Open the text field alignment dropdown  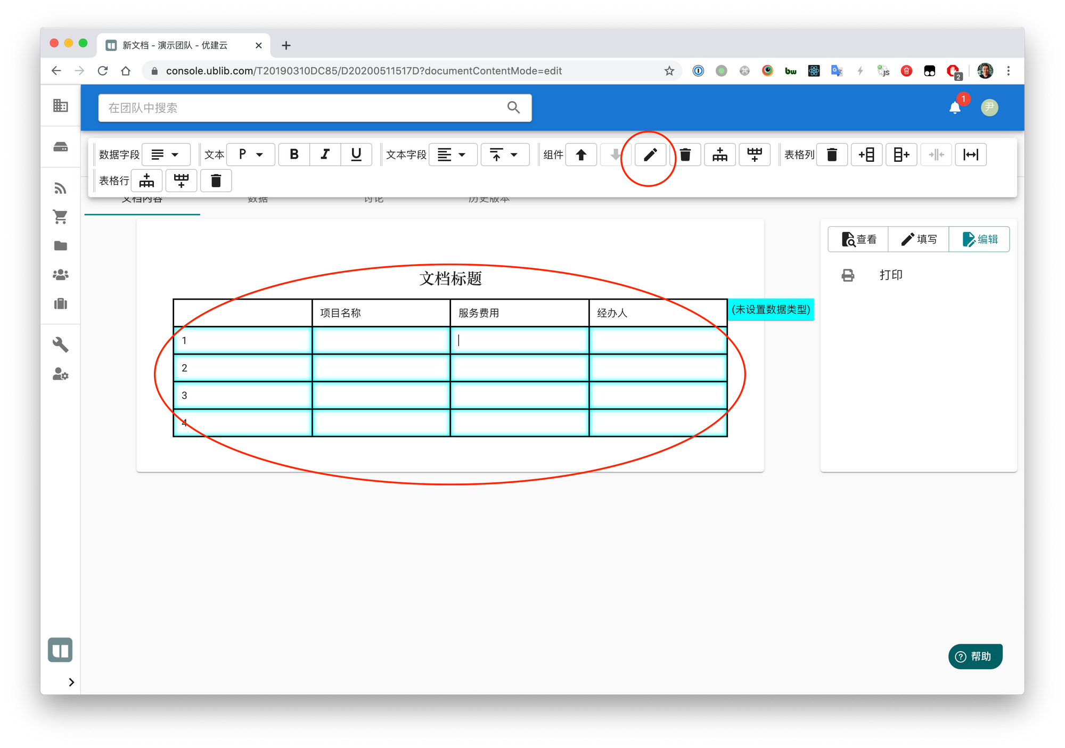452,155
